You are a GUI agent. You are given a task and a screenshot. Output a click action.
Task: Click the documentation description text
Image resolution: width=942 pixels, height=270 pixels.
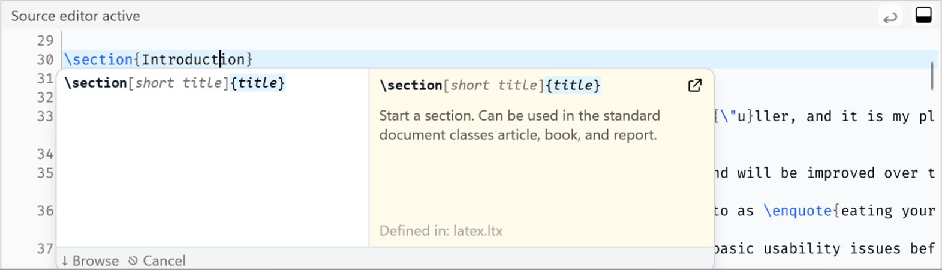(519, 125)
